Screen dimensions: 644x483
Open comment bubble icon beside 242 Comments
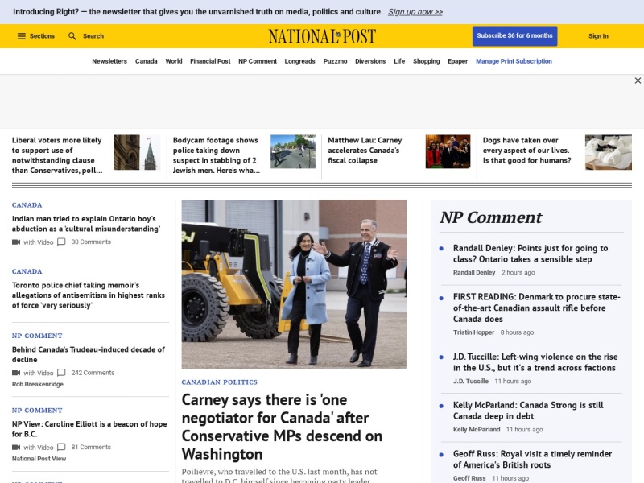[x=61, y=373]
